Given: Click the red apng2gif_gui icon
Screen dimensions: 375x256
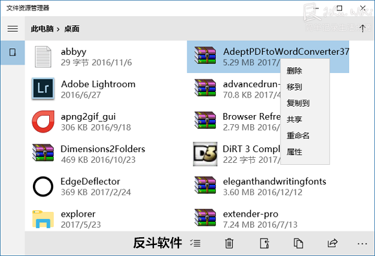Looking at the screenshot, I should [x=43, y=122].
